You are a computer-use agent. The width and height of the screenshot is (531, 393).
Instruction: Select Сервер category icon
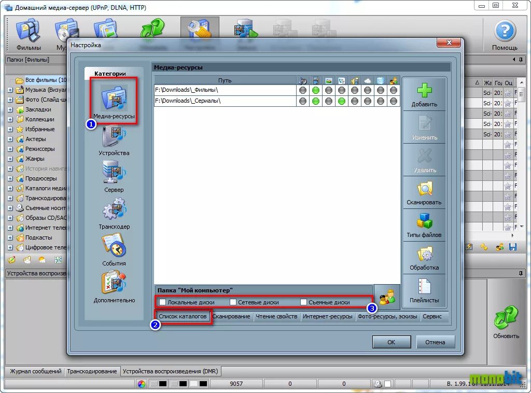(114, 177)
